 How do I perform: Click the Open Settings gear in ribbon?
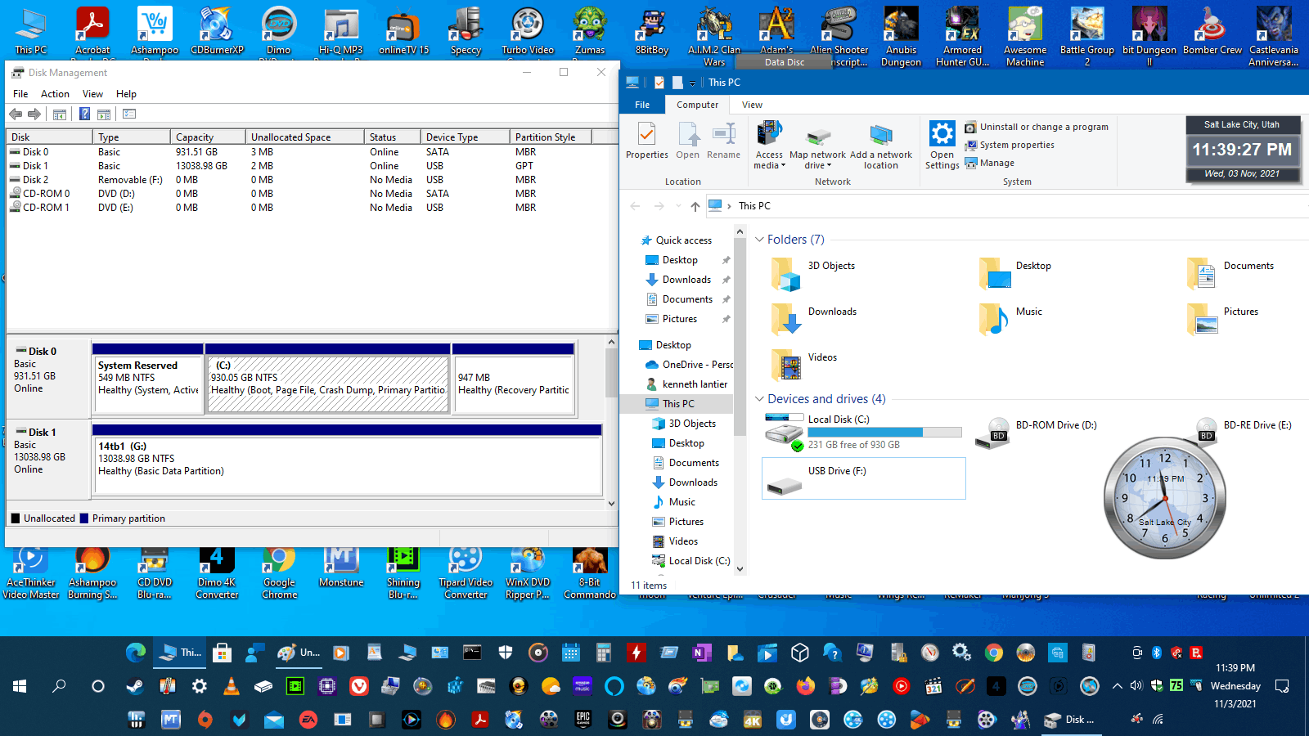click(942, 145)
